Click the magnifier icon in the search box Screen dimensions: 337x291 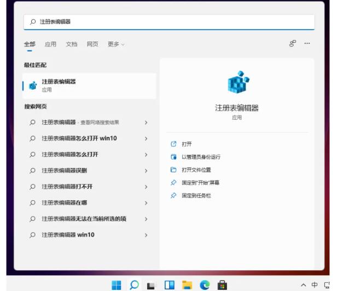[x=33, y=22]
